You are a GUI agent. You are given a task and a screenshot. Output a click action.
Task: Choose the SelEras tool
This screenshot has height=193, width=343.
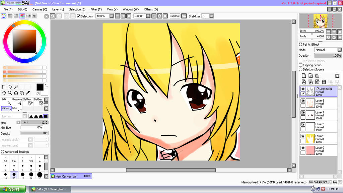coord(38,102)
